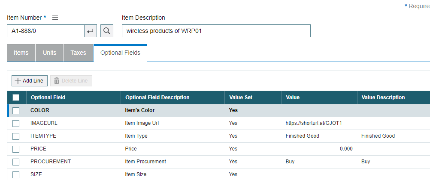Enable the PRICE row checkbox
The width and height of the screenshot is (430, 180).
click(16, 149)
